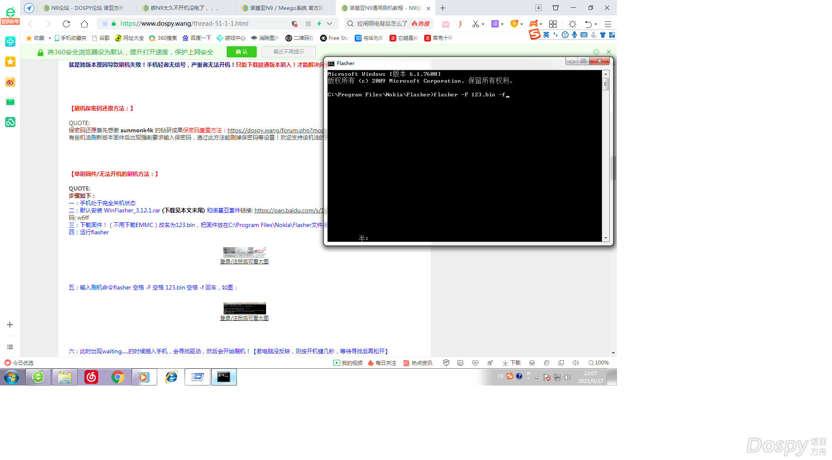
Task: Open the tab count indicator showing 4
Action: pos(539,8)
